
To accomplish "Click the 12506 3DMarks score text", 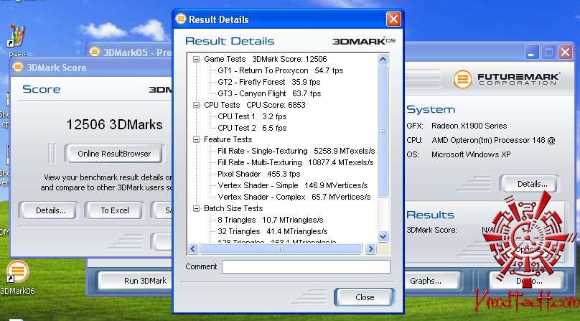I will pos(114,124).
